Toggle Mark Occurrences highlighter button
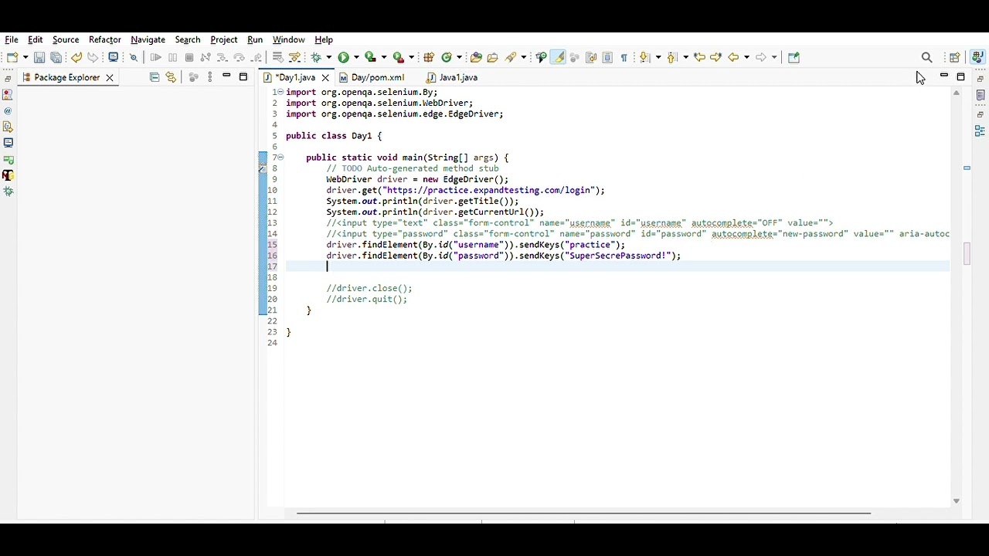The width and height of the screenshot is (989, 556). click(x=558, y=57)
